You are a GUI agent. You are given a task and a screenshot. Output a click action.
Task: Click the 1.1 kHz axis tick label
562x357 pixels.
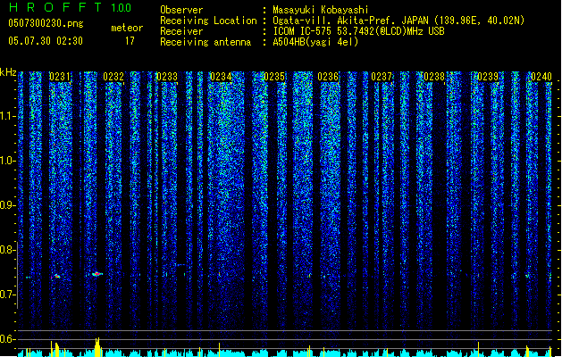tap(7, 116)
